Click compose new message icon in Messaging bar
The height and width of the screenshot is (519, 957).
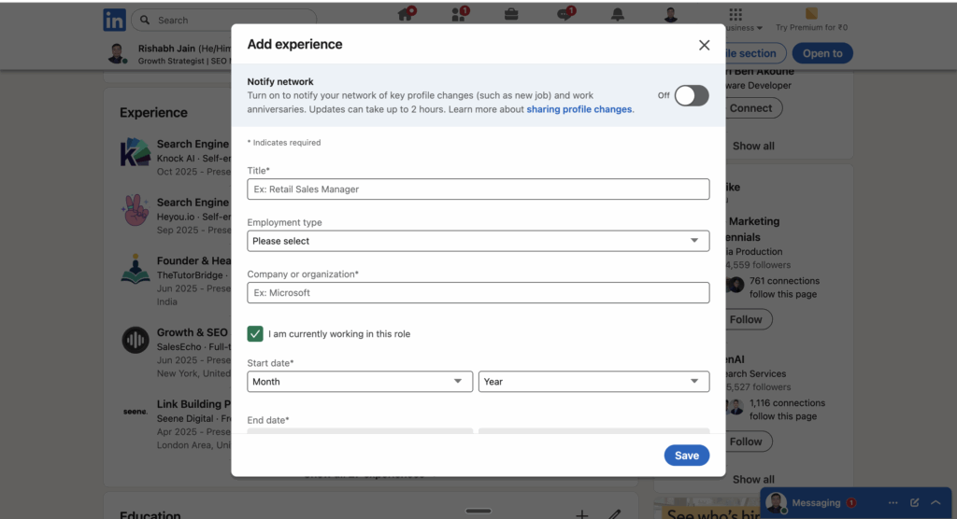(915, 502)
